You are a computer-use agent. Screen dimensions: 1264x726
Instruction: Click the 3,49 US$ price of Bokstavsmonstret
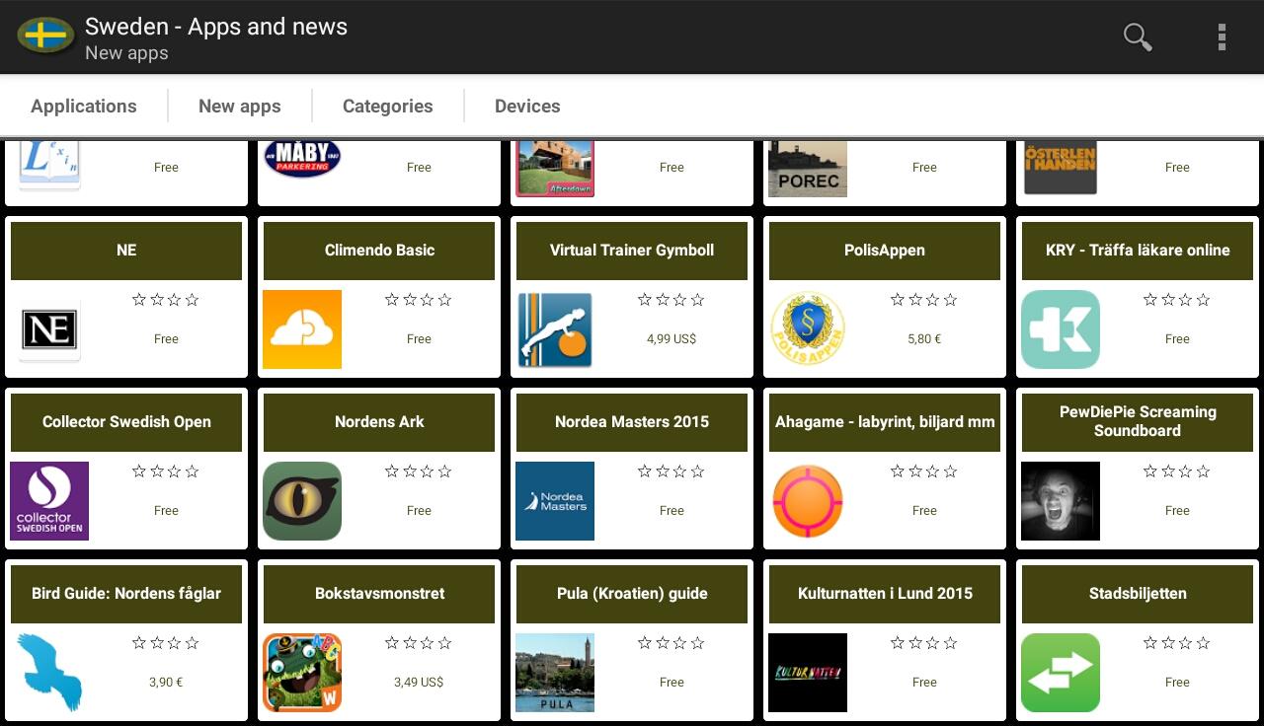tap(419, 683)
